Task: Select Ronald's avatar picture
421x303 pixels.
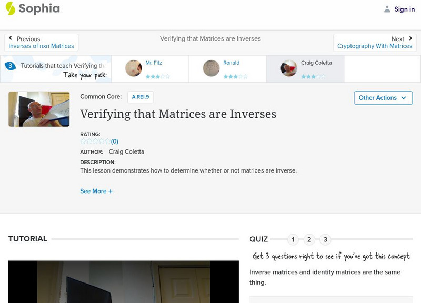Action: pyautogui.click(x=212, y=68)
